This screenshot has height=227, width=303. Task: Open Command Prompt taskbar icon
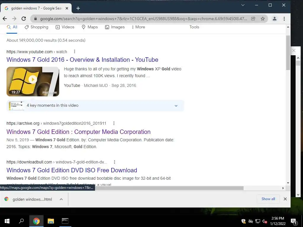pos(65,221)
